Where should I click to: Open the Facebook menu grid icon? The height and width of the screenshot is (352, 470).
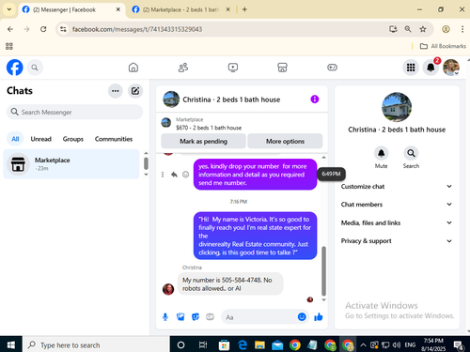(x=411, y=68)
